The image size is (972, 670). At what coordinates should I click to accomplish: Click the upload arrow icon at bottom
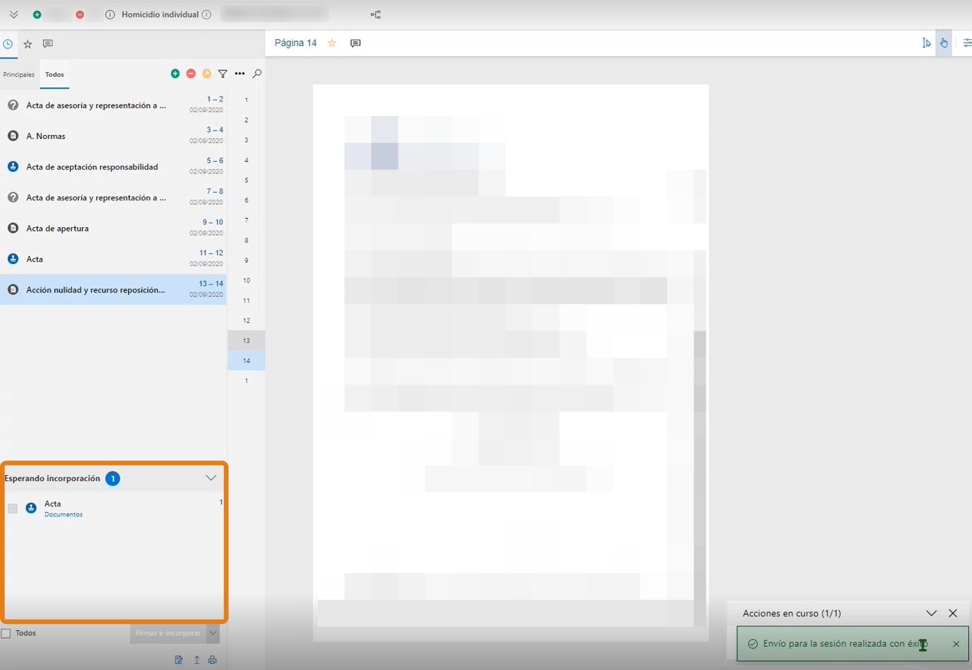[196, 660]
